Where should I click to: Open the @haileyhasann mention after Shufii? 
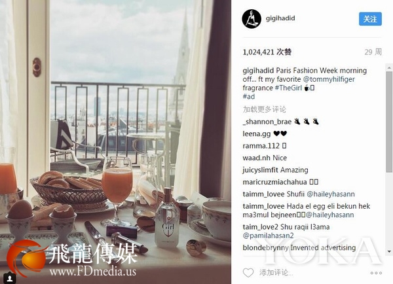(331, 194)
